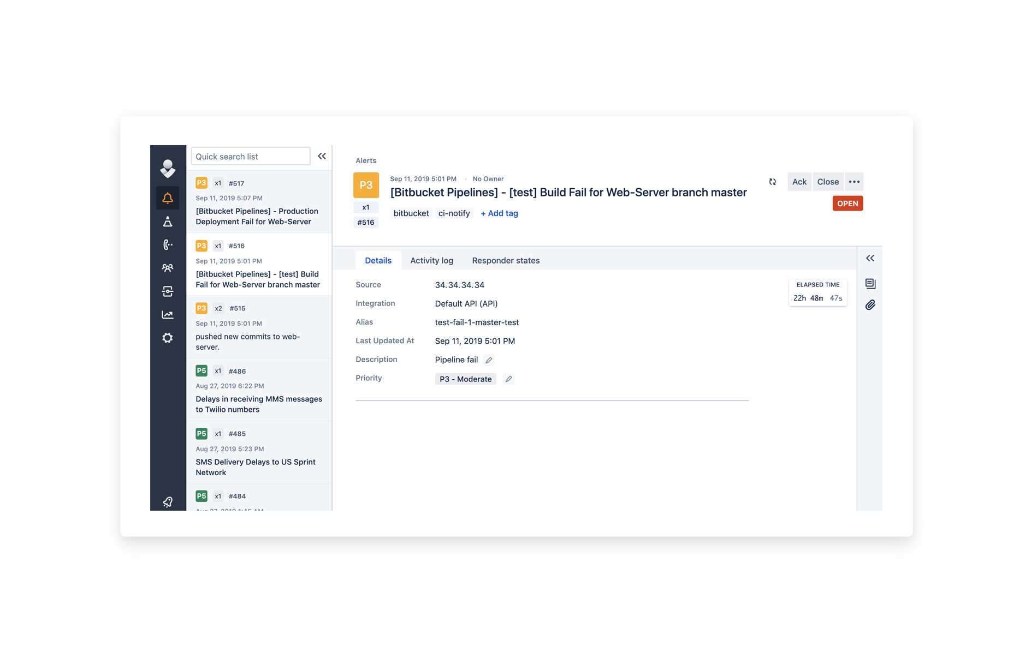1031x664 pixels.
Task: Open the more actions ellipsis menu
Action: [x=854, y=182]
